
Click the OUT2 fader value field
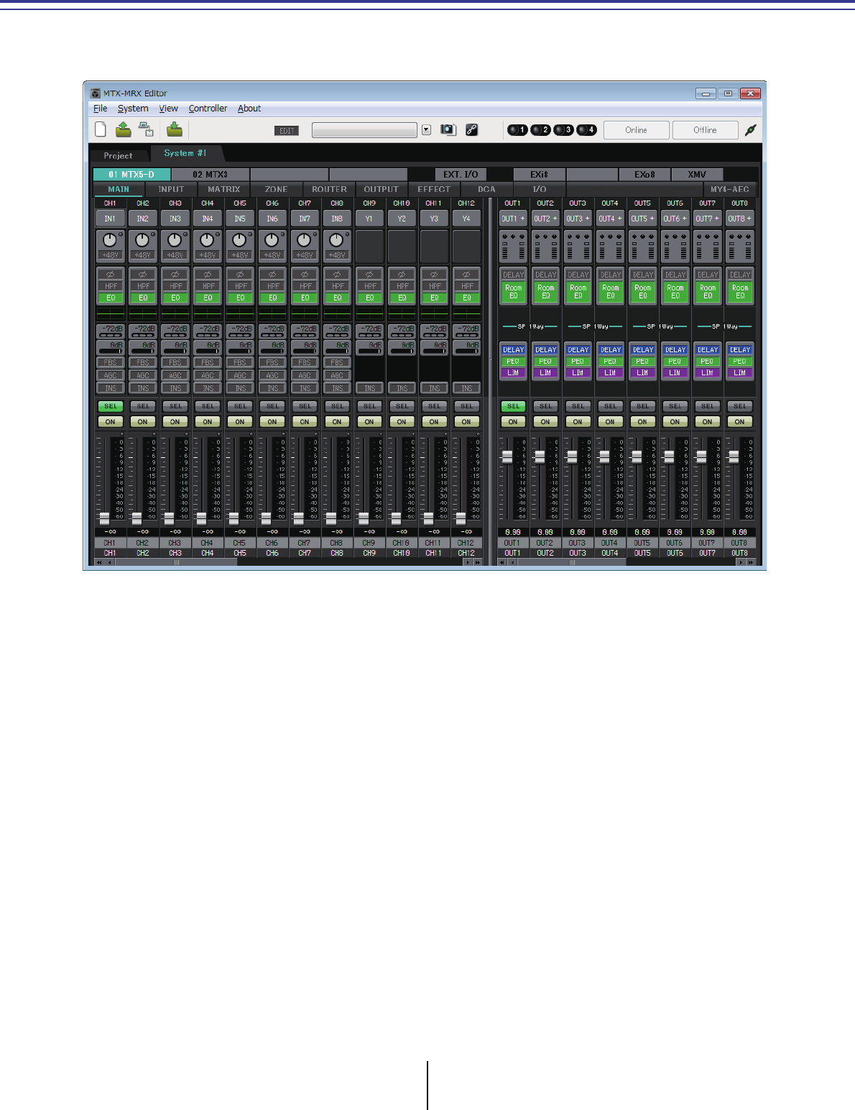pyautogui.click(x=545, y=532)
